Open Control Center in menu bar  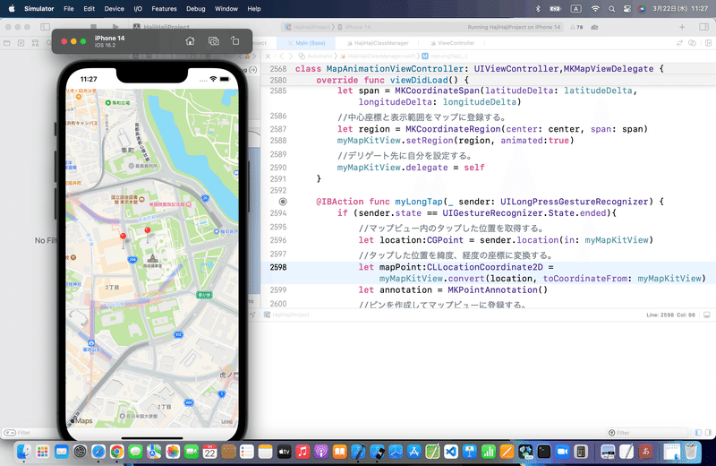[x=627, y=9]
